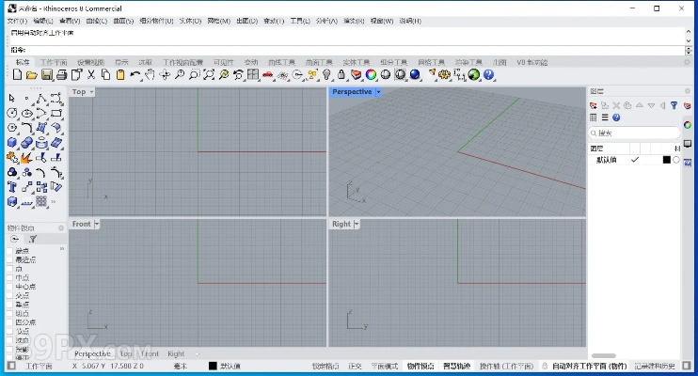Click the Print icon in toolbar

coord(61,74)
